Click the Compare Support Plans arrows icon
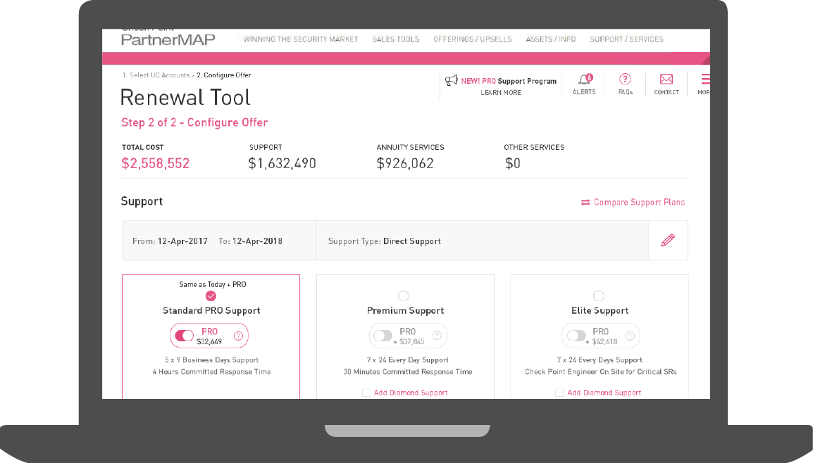Screen dimensions: 813x463 click(585, 203)
